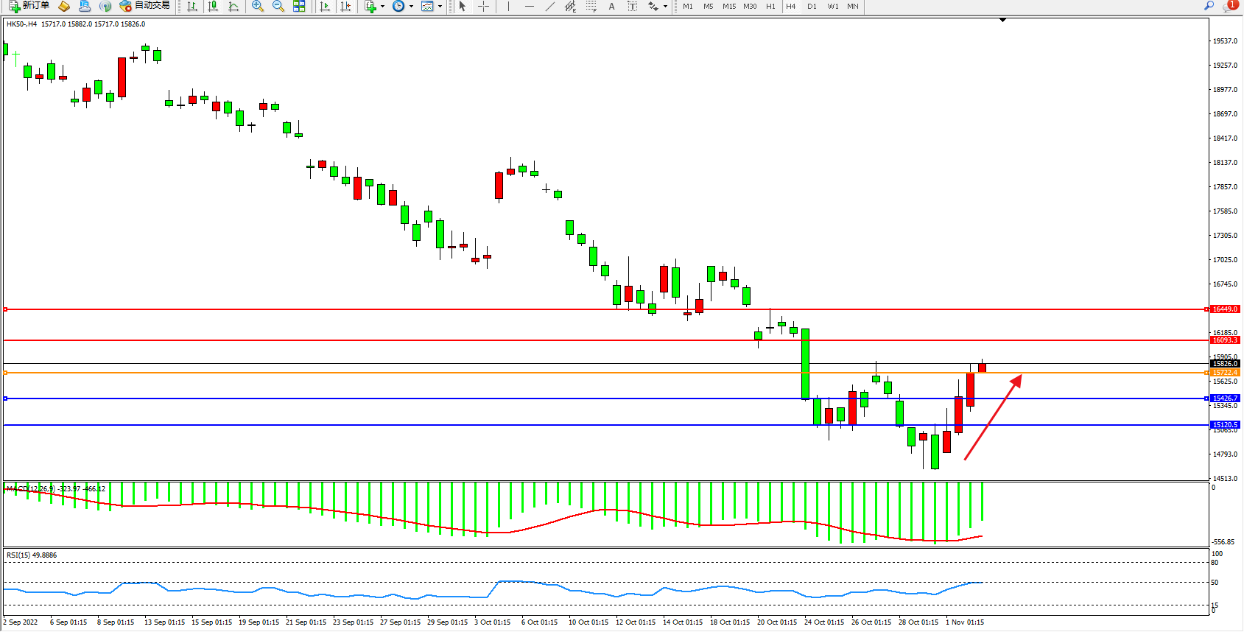This screenshot has height=632, width=1244.
Task: Open chat notifications with red badge
Action: [x=1229, y=6]
